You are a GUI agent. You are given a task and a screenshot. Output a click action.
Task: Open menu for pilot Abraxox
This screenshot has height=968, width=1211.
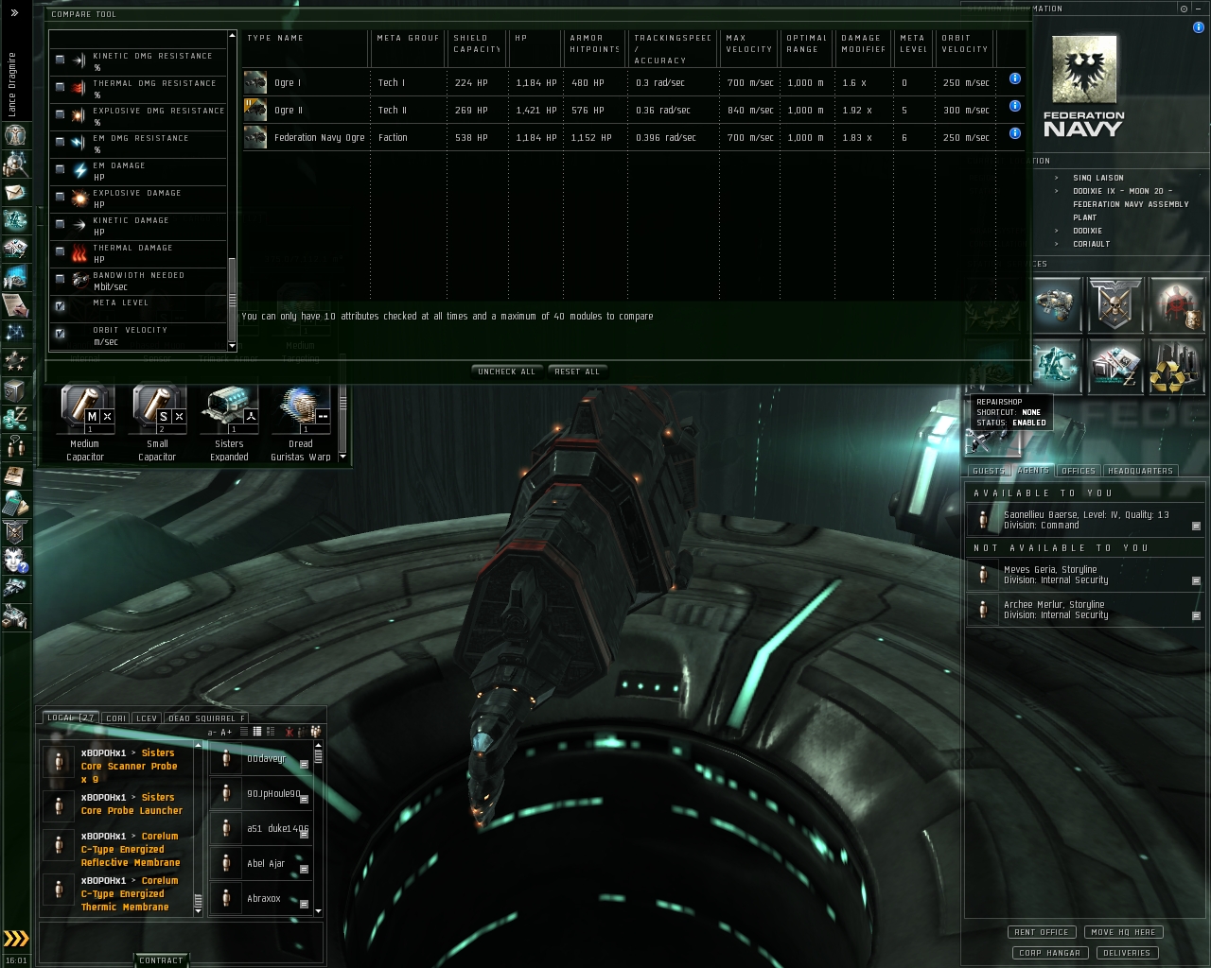point(304,905)
